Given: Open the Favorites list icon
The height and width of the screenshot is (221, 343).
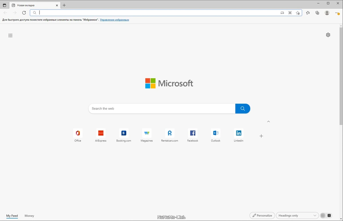Looking at the screenshot, I should click(x=308, y=13).
